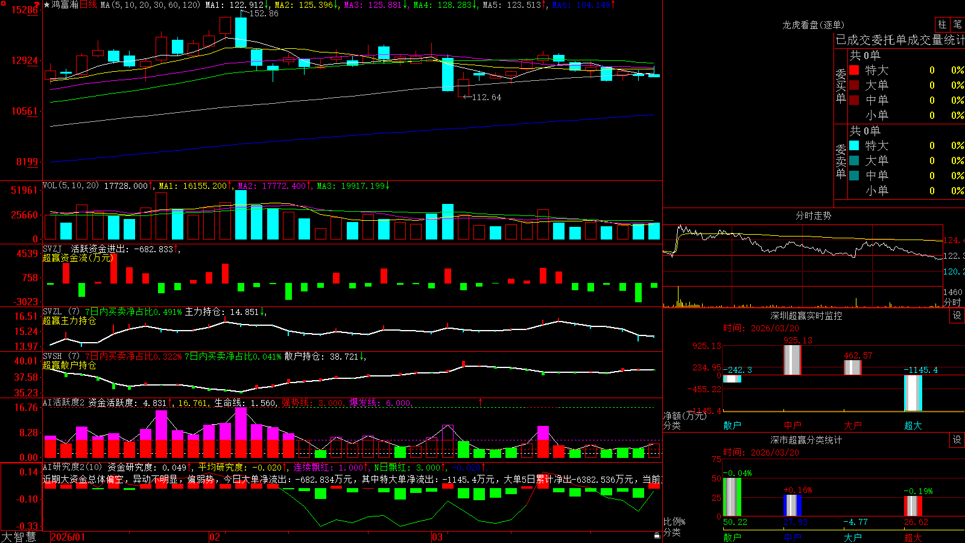Select the 深圳超赢实时监控 title

point(806,316)
